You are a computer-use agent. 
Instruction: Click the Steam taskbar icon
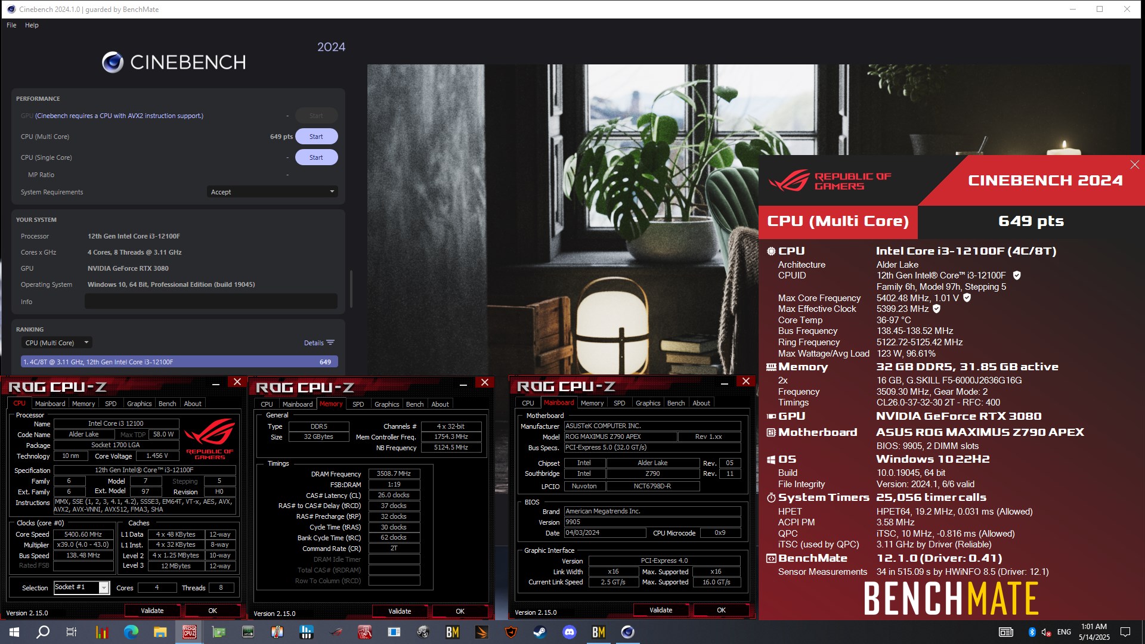tap(540, 632)
